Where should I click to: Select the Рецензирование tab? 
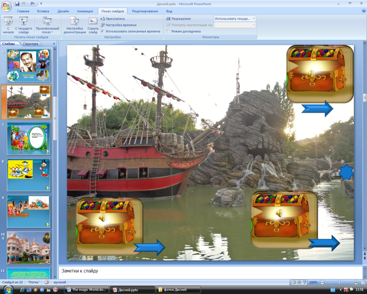[x=145, y=11]
